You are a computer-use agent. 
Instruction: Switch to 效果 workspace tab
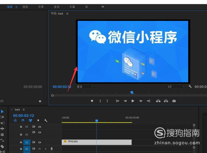point(41,7)
